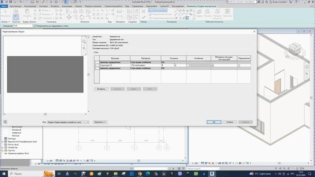Switch to the Конструкция ribbon tab
This screenshot has height=177, width=315.
[x=30, y=6]
